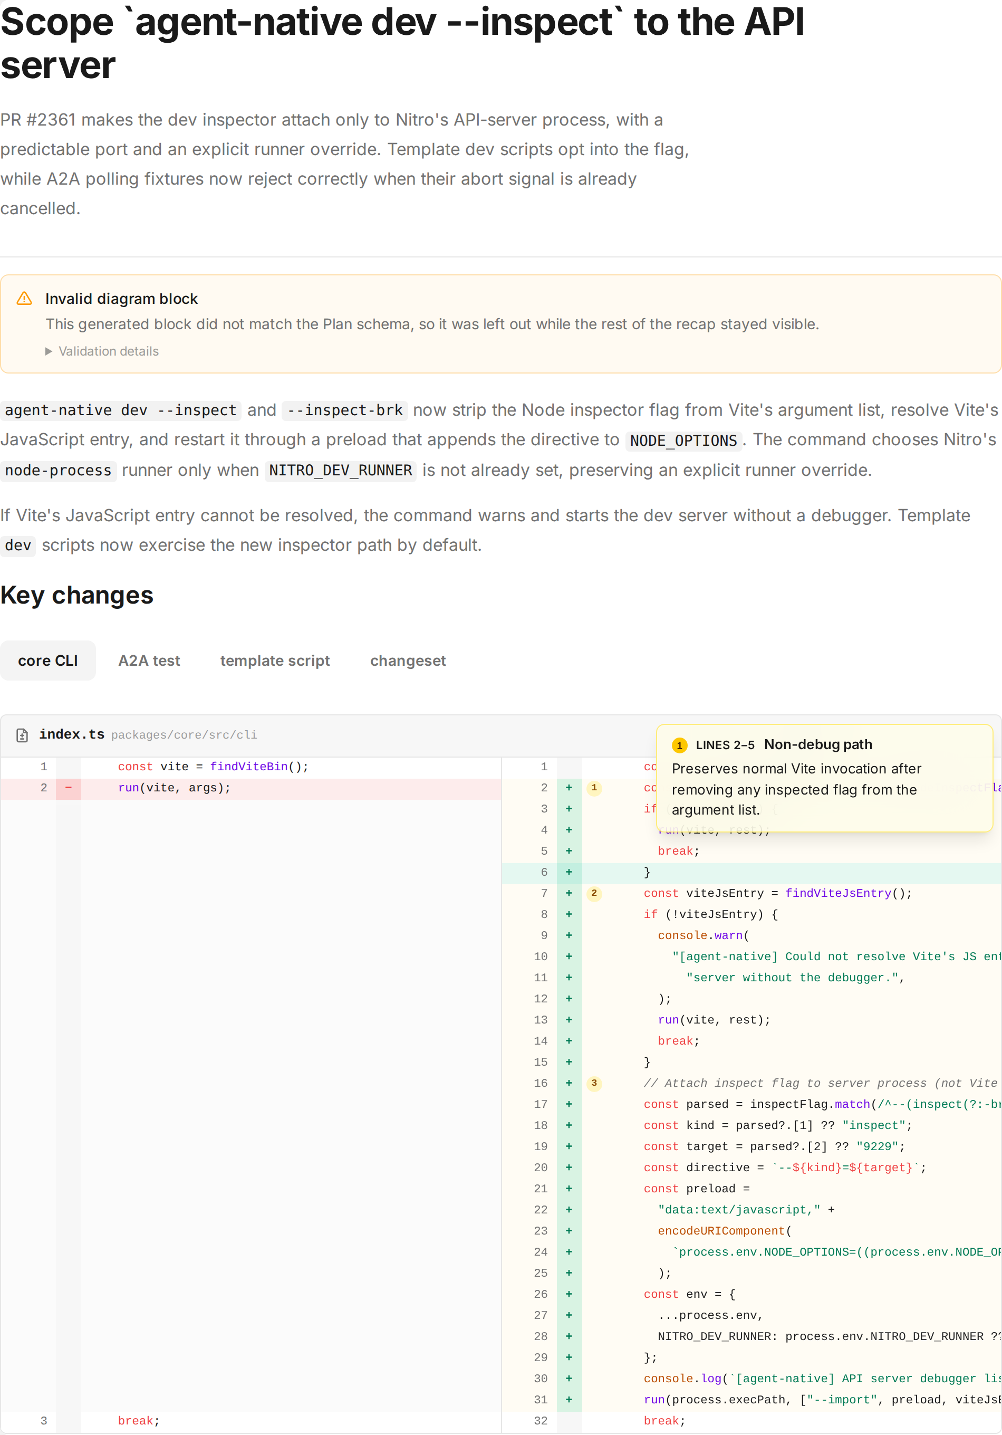Image resolution: width=1002 pixels, height=1435 pixels.
Task: Expand Validation details disclosure
Action: click(102, 351)
